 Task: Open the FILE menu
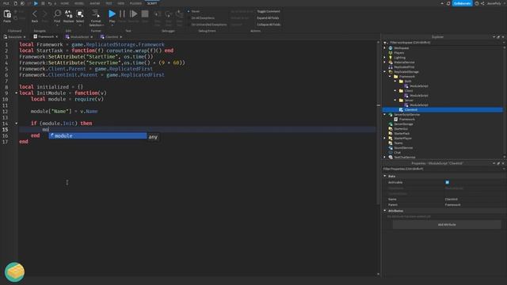pos(6,3)
